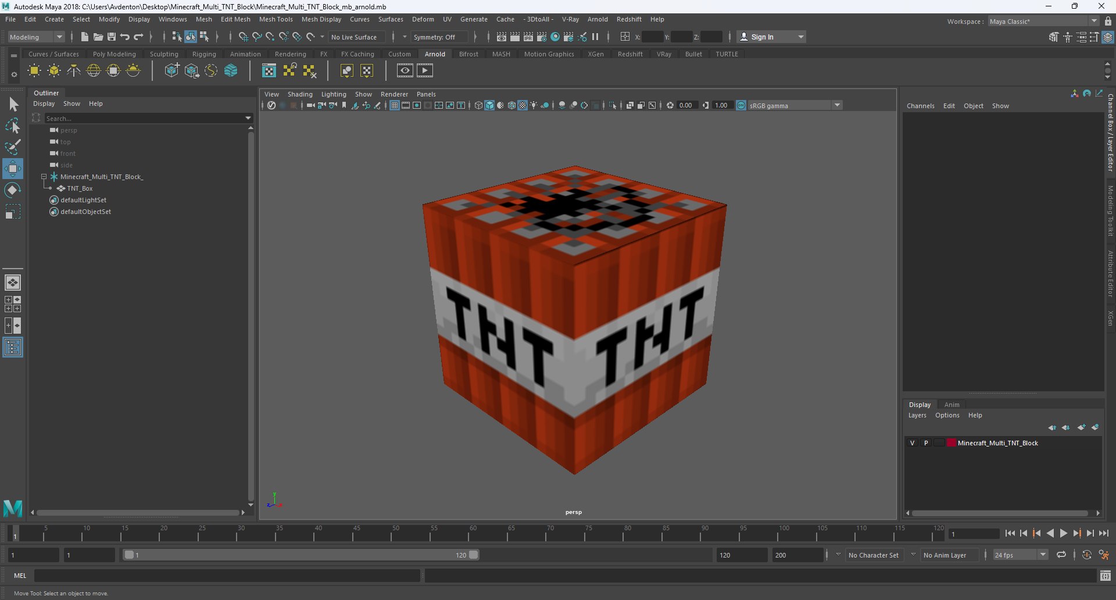This screenshot has width=1116, height=600.
Task: Undo last action using toolbar arrow
Action: point(125,37)
